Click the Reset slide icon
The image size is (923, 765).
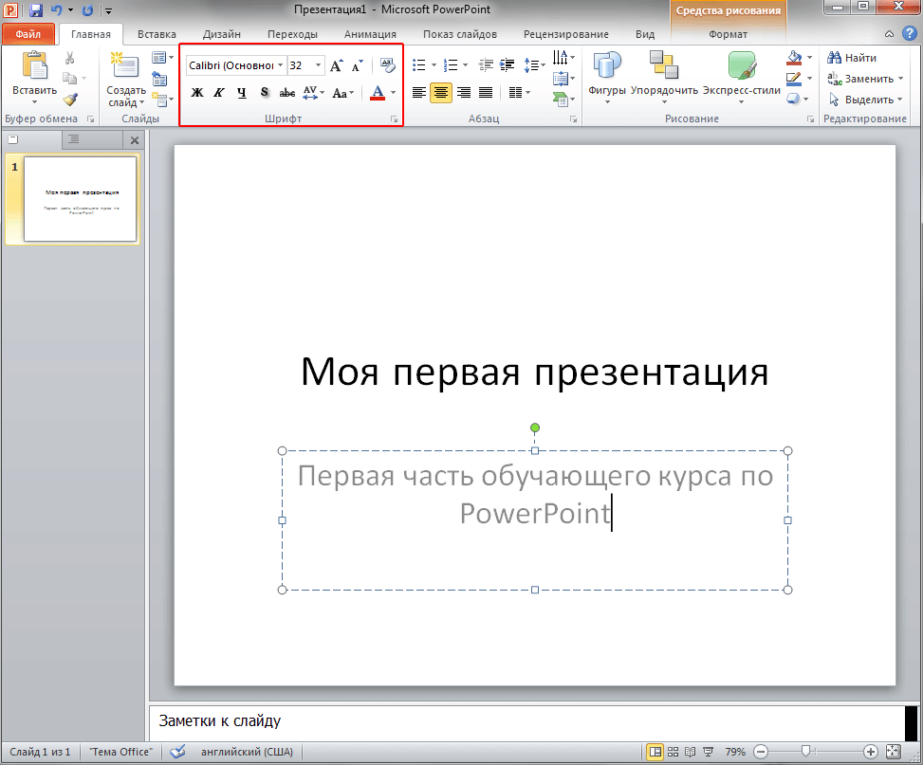tap(159, 79)
